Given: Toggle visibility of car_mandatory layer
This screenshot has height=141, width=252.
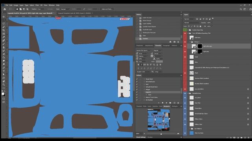Looking at the screenshot, I should (185, 89).
